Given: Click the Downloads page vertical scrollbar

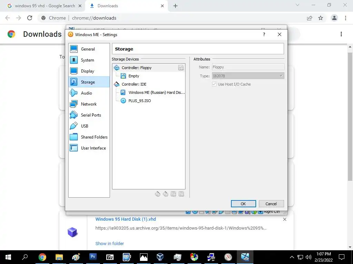Looking at the screenshot, I should click(x=350, y=117).
